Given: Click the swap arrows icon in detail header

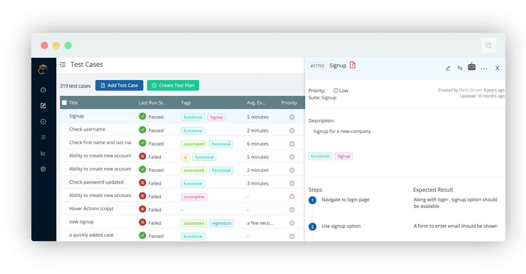Looking at the screenshot, I should point(460,68).
